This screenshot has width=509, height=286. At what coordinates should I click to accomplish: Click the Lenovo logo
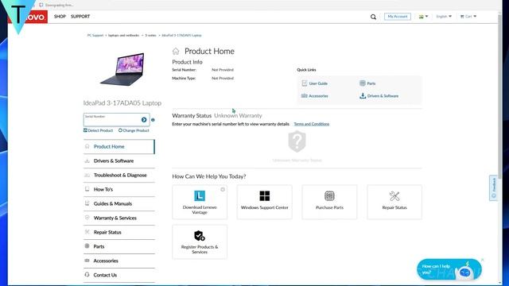click(29, 17)
